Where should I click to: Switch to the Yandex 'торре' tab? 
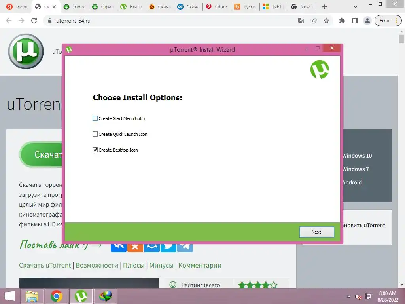17,7
